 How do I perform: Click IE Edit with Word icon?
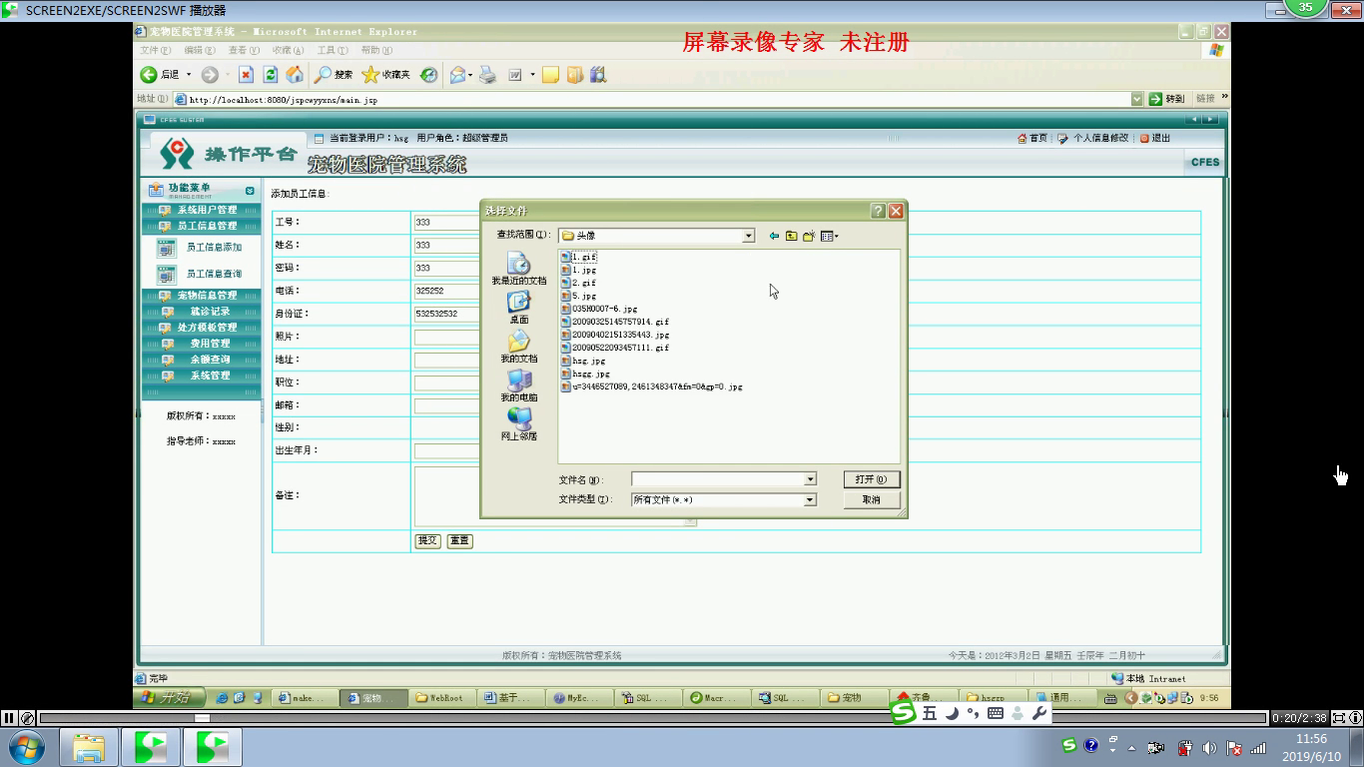515,75
